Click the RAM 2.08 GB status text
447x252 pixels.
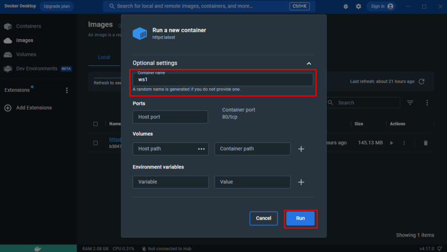[95, 249]
